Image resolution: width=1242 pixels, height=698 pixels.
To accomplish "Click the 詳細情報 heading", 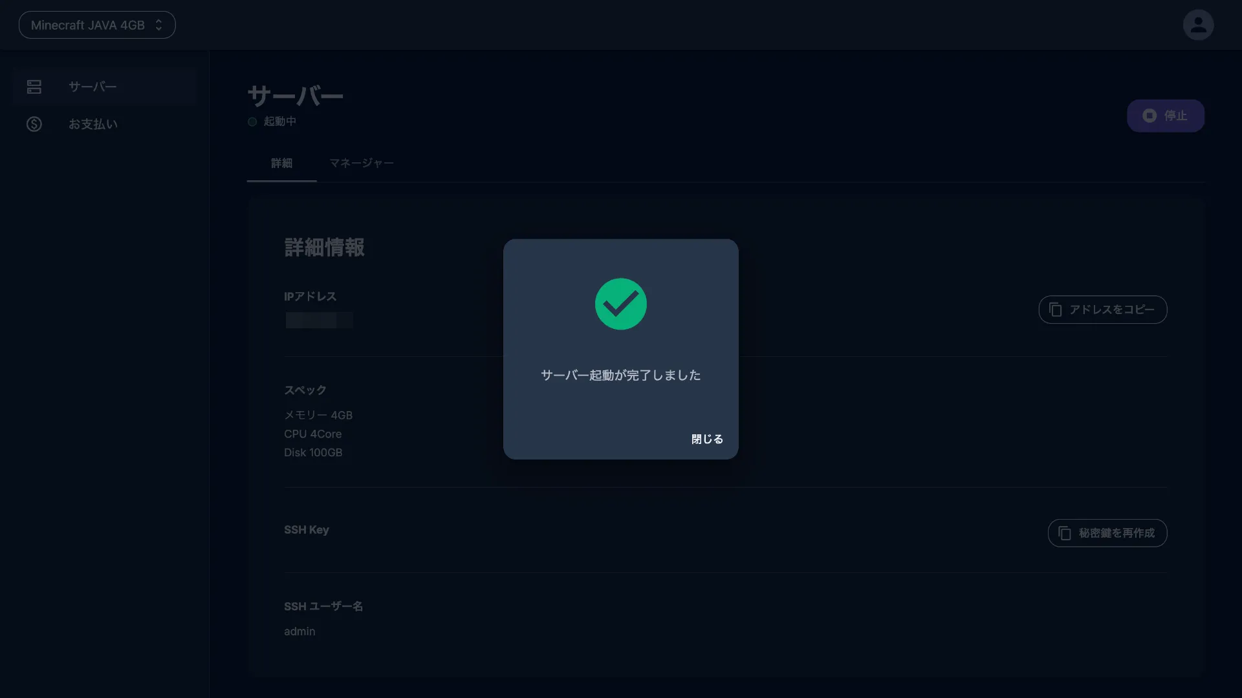I will (x=324, y=248).
